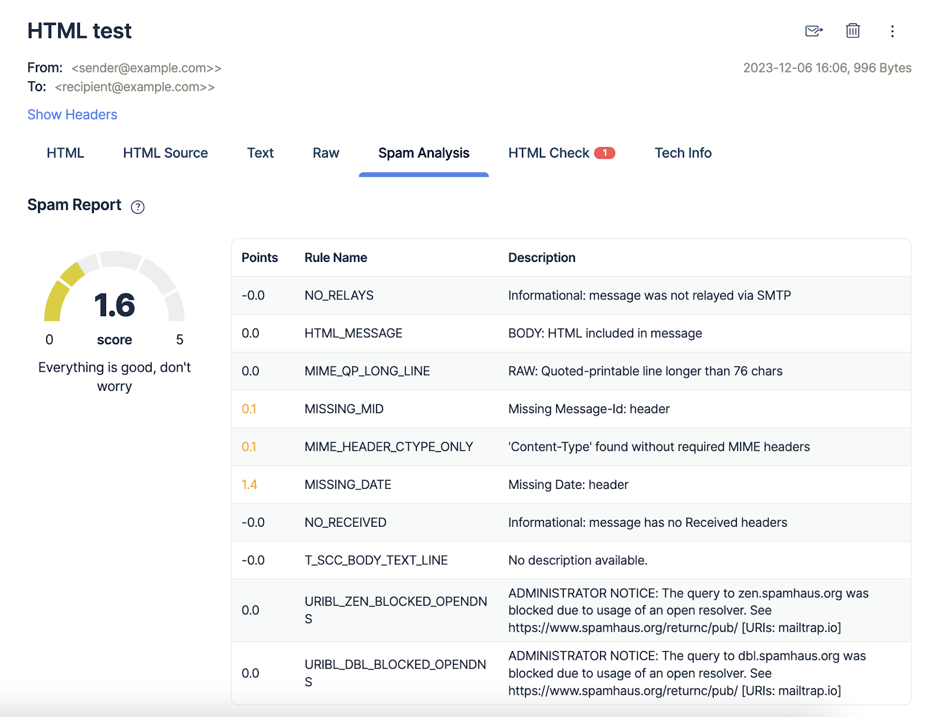Click the Spam Report help question mark icon
Screen dimensions: 933x717
(137, 207)
